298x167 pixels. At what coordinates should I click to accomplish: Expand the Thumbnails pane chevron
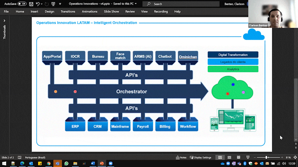[4, 21]
